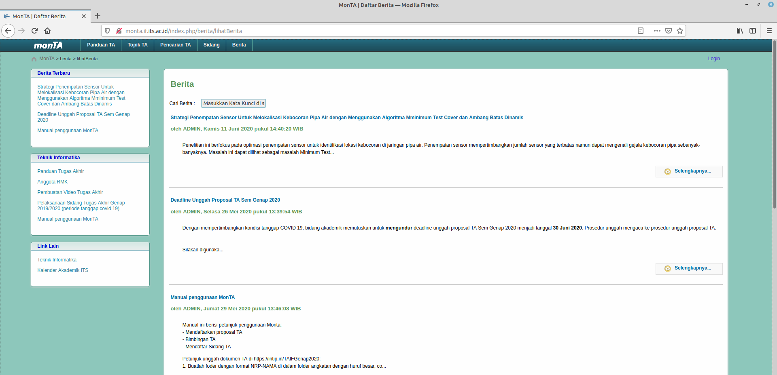Click the shield tracking protection icon

pos(107,31)
